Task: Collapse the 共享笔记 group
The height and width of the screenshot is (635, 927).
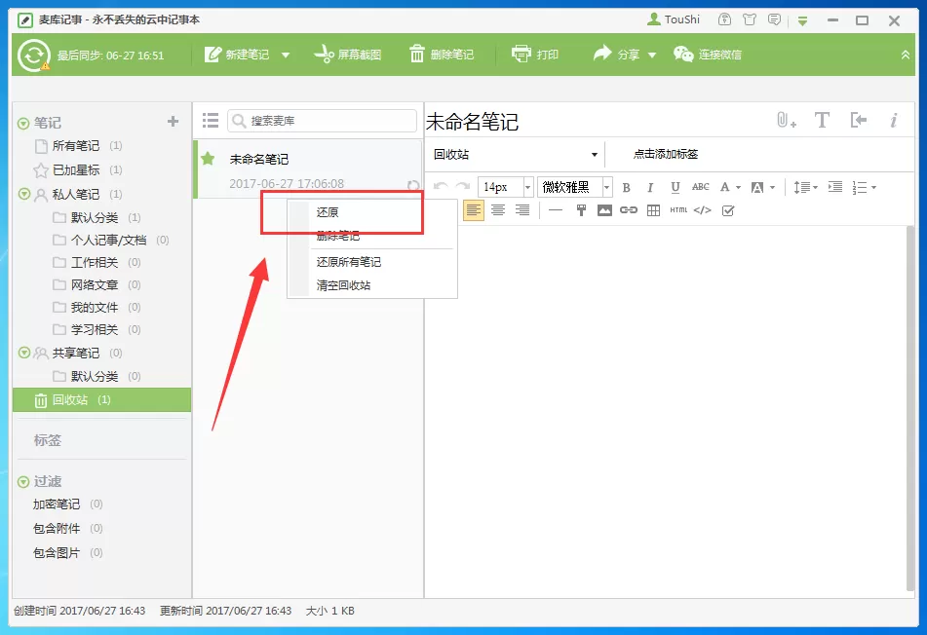Action: point(23,353)
